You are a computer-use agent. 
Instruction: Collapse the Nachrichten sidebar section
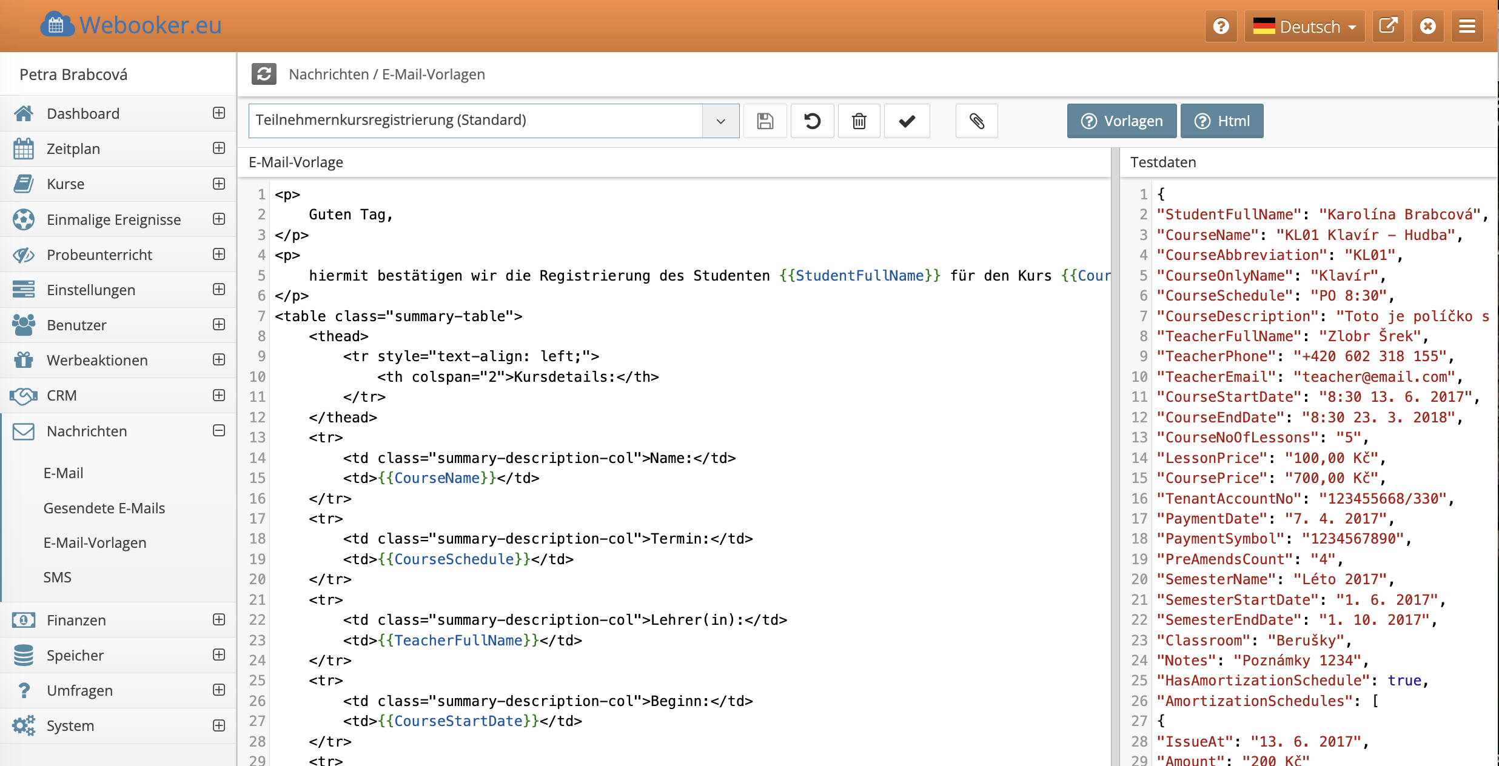[x=219, y=431]
